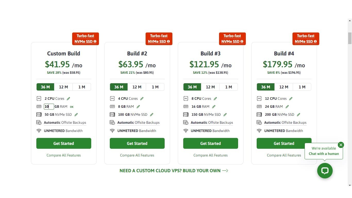Click info icon on Build #3 NVMe badge
This screenshot has width=352, height=198.
(x=242, y=42)
